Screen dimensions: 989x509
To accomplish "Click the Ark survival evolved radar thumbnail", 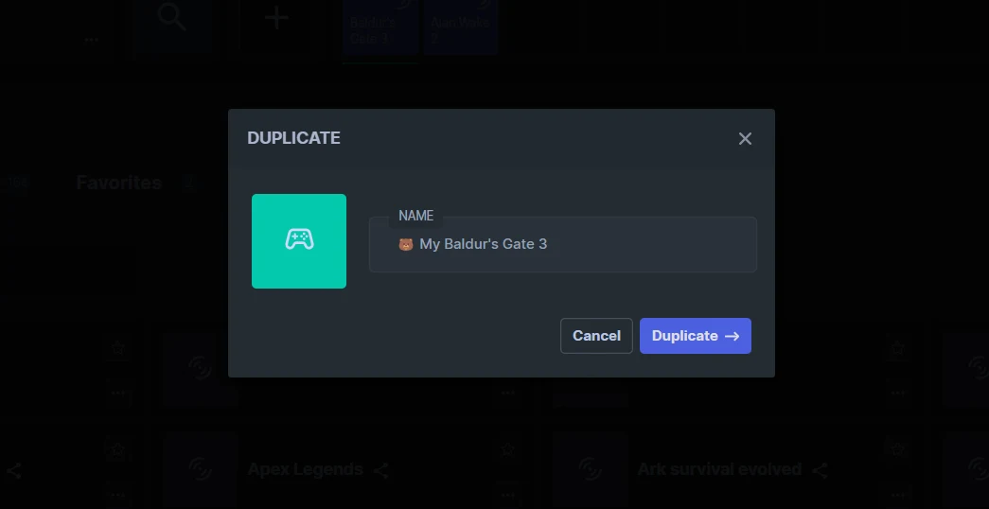I will click(x=590, y=469).
